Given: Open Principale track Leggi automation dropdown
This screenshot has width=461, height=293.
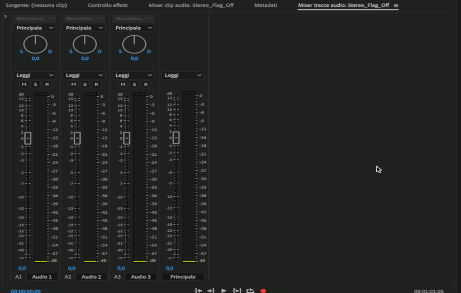Looking at the screenshot, I should point(183,75).
